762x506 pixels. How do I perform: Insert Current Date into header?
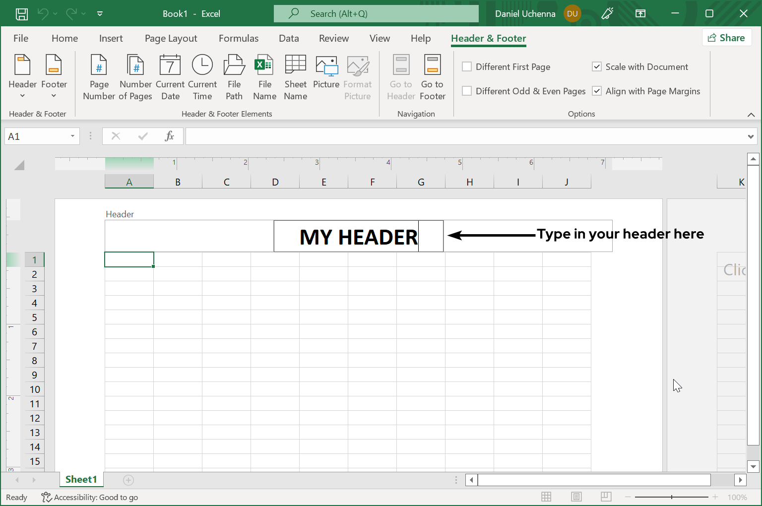(170, 77)
